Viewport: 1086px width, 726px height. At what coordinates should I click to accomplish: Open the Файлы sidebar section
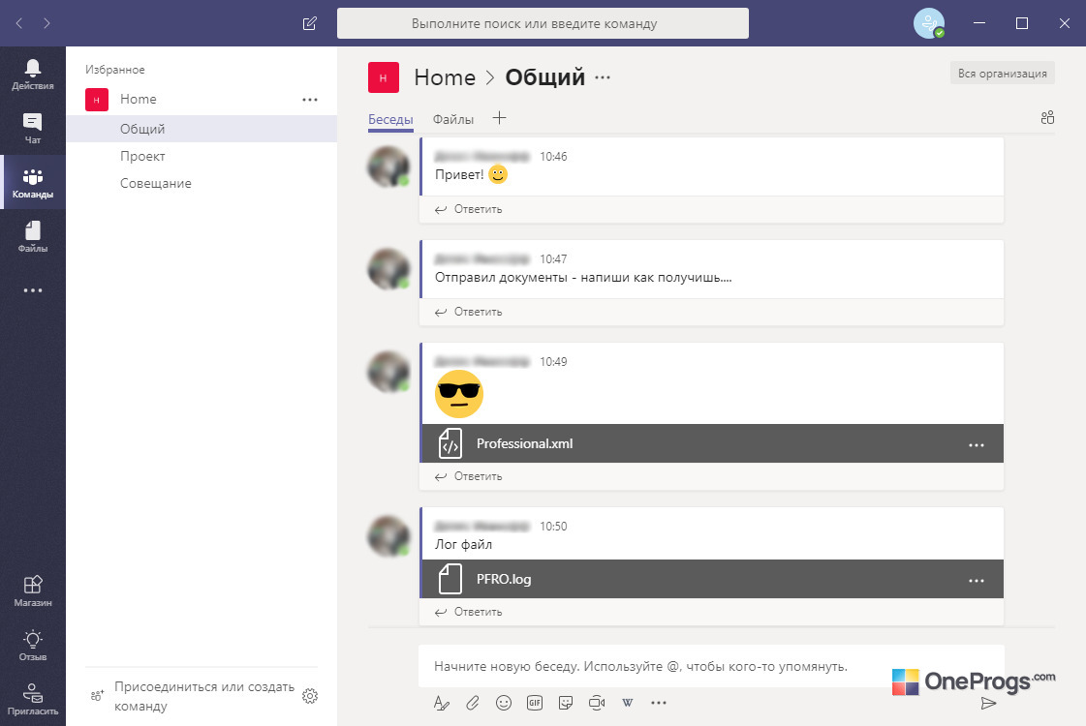click(33, 237)
